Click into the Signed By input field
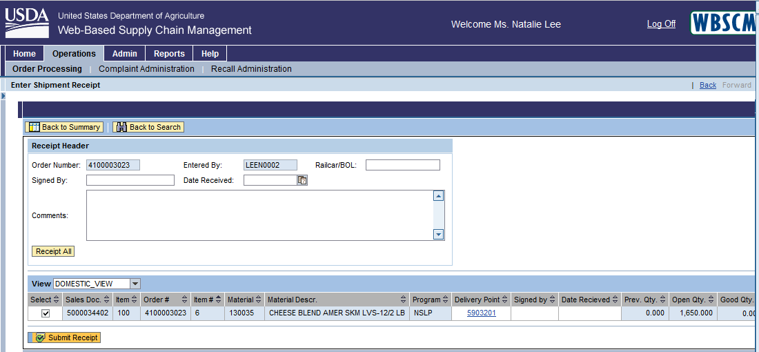This screenshot has height=352, width=759. [130, 180]
